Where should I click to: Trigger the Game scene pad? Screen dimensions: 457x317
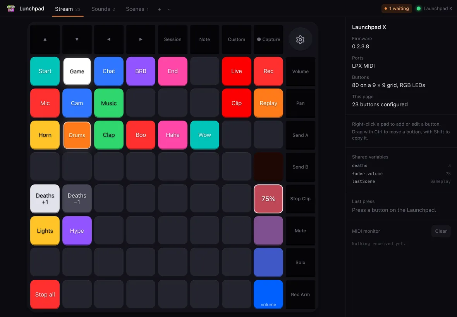[77, 71]
